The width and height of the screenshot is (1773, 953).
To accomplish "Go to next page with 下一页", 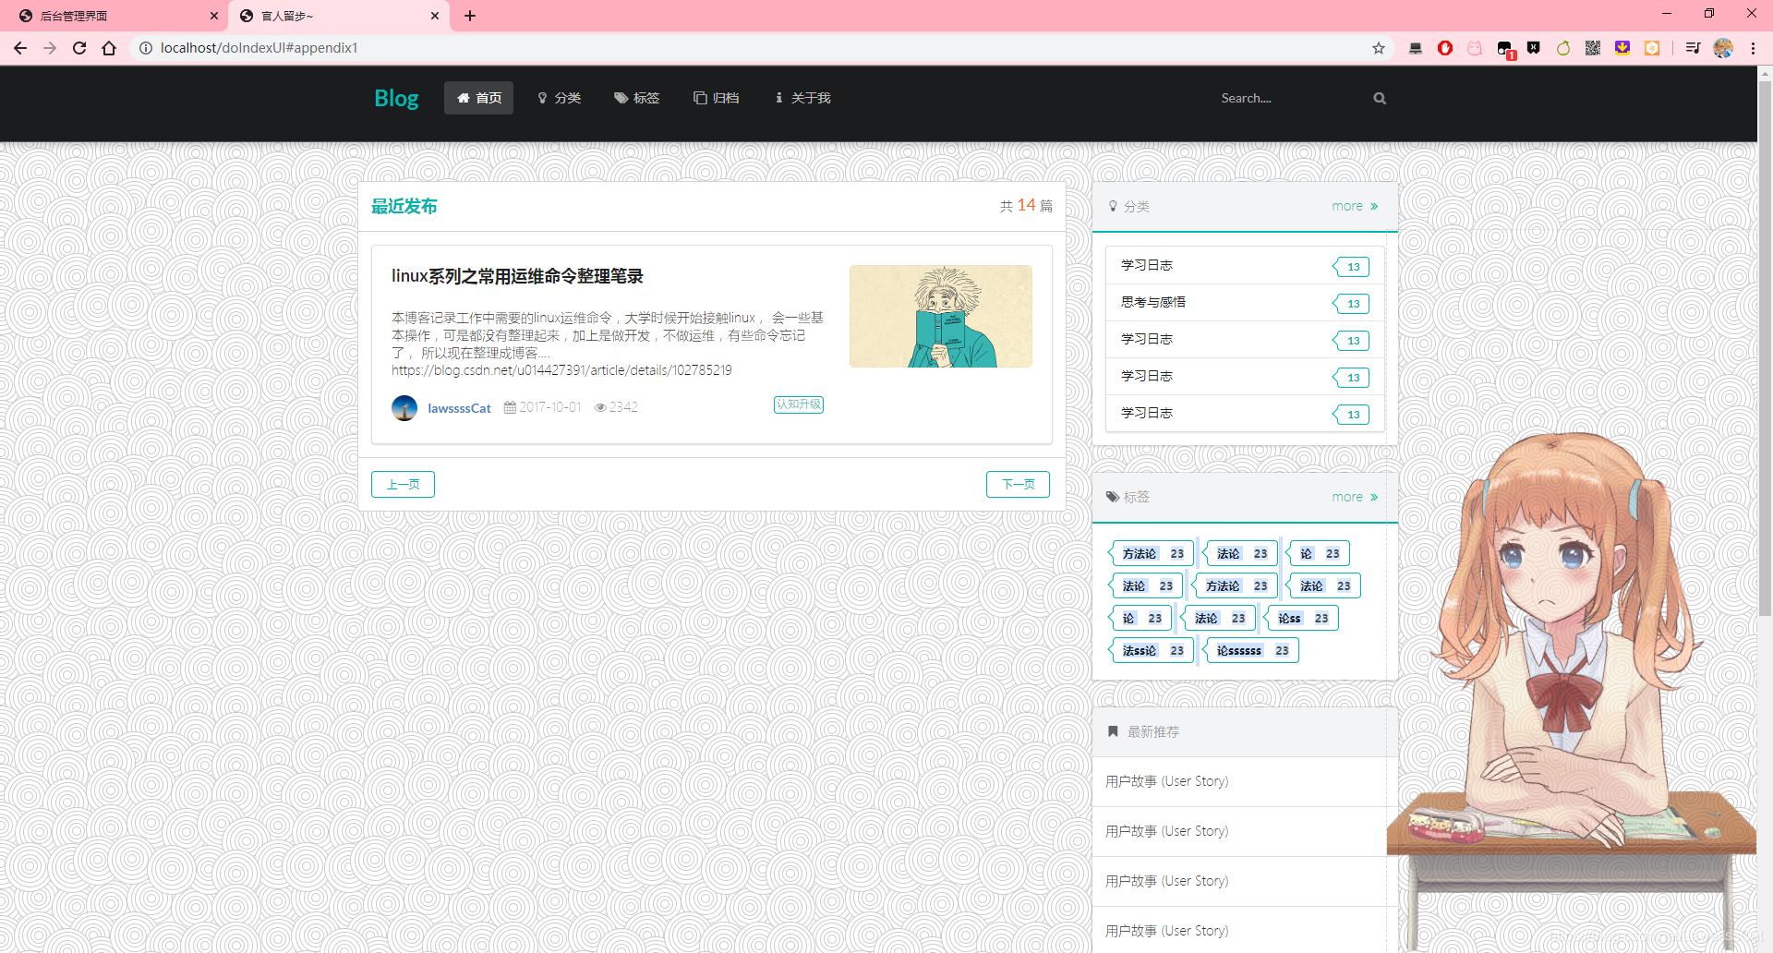I will click(x=1018, y=484).
